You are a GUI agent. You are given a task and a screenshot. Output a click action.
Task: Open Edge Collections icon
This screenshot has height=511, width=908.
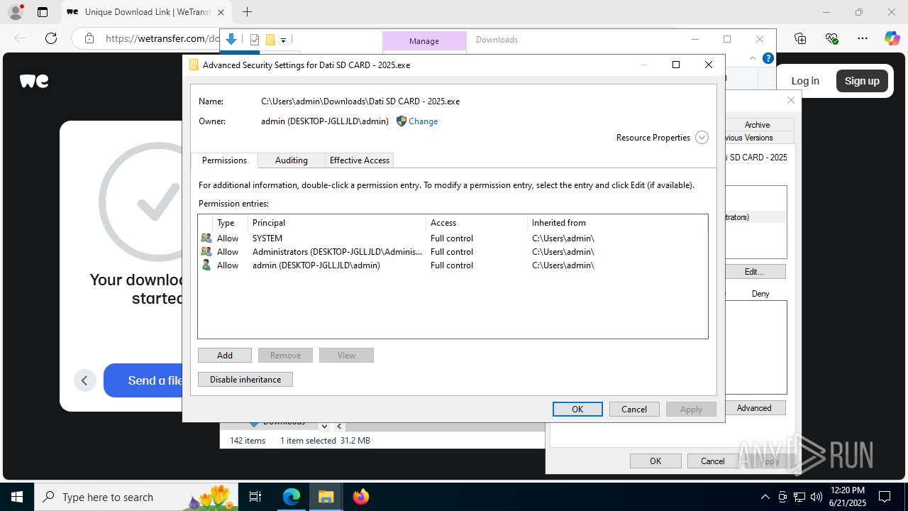tap(800, 38)
